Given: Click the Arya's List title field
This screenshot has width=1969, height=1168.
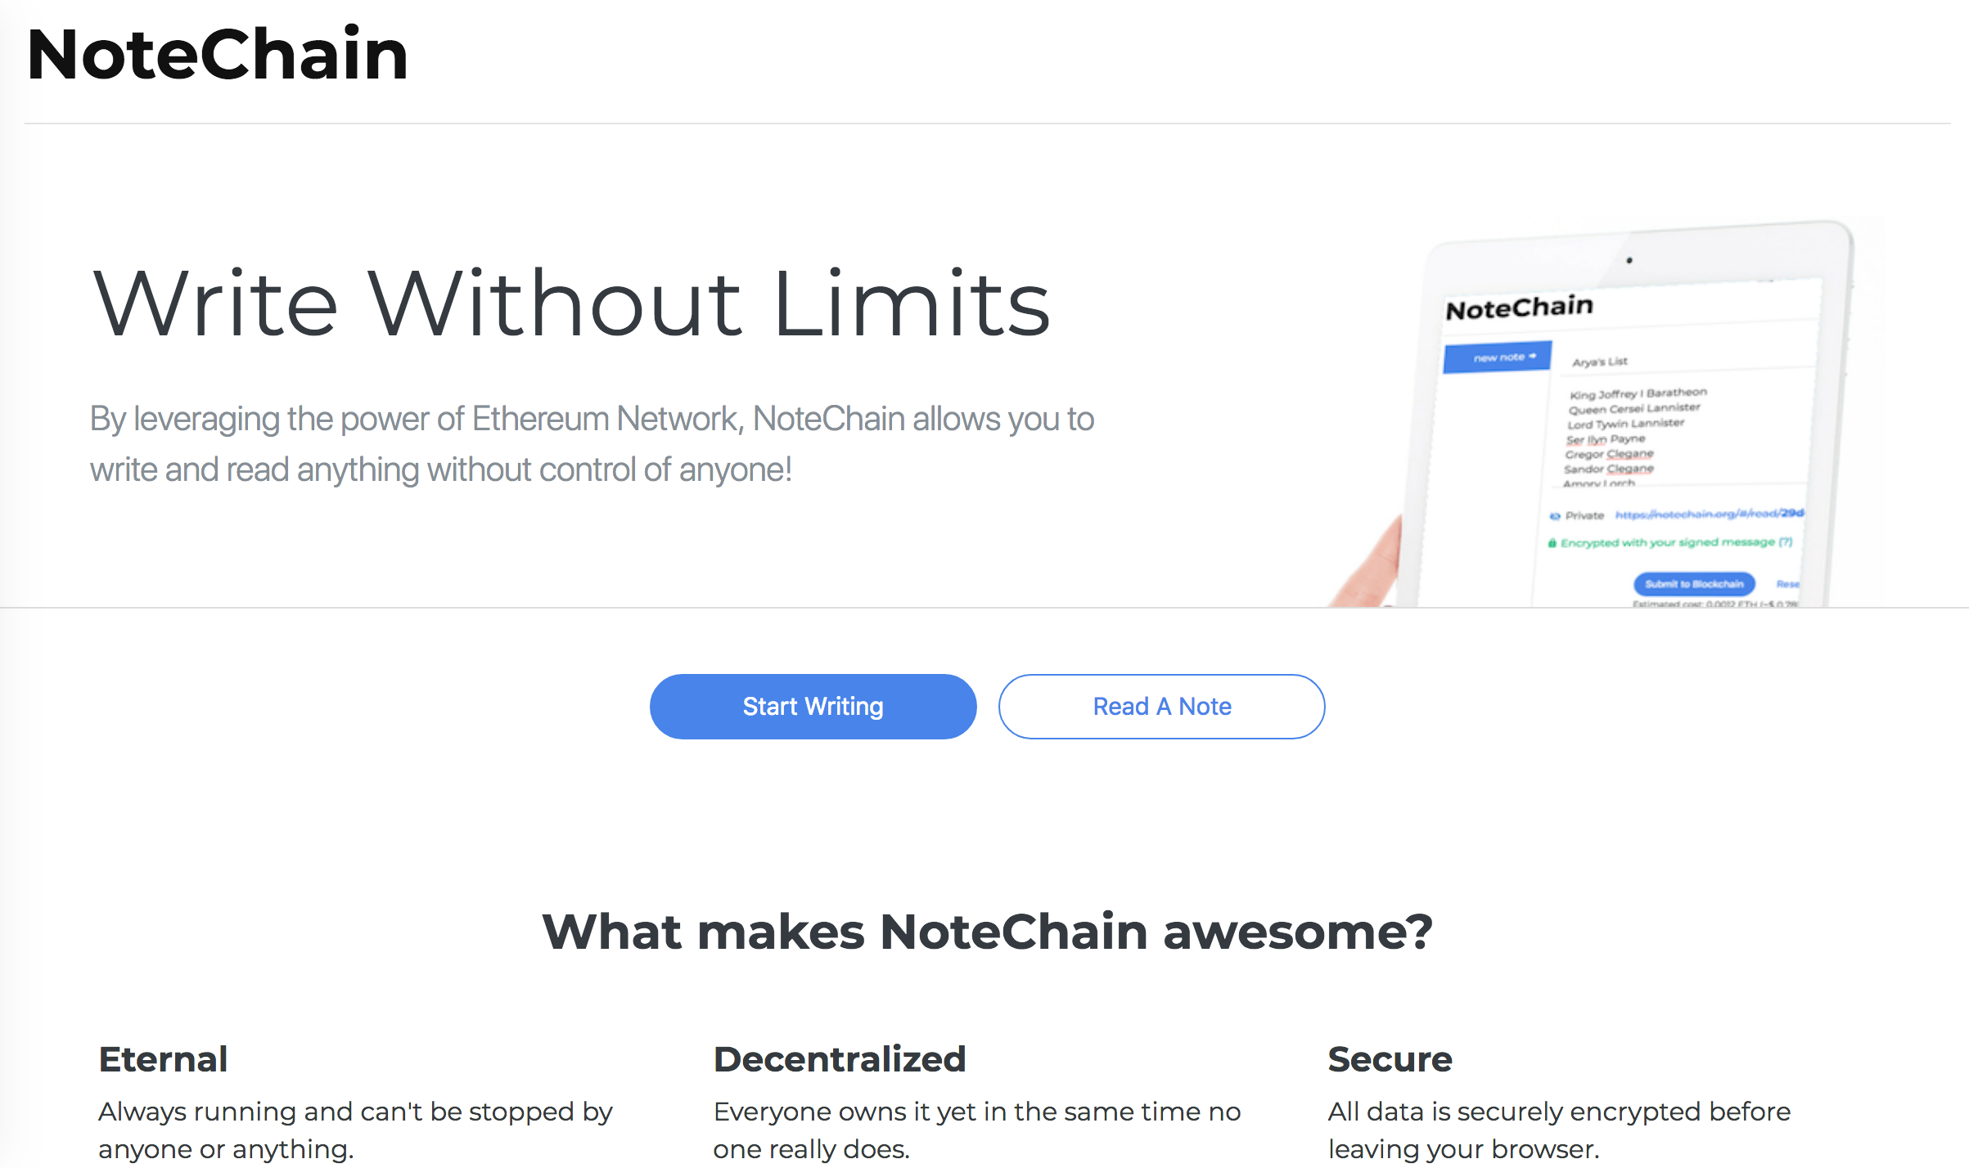Looking at the screenshot, I should coord(1601,362).
